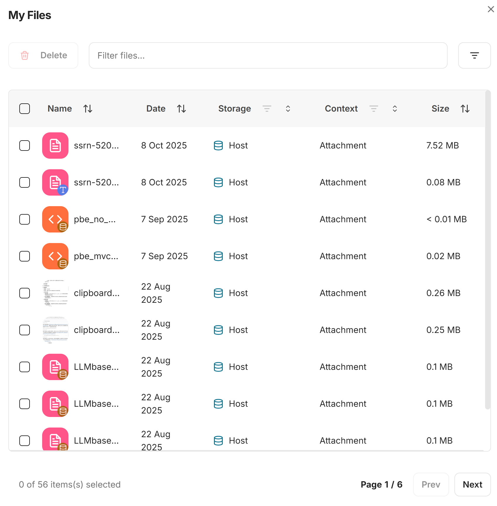This screenshot has width=497, height=506.
Task: Click the 7.52 MB ssrn document icon
Action: tap(55, 146)
